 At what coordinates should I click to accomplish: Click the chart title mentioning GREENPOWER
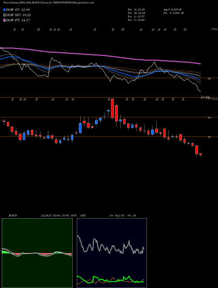click(x=49, y=3)
